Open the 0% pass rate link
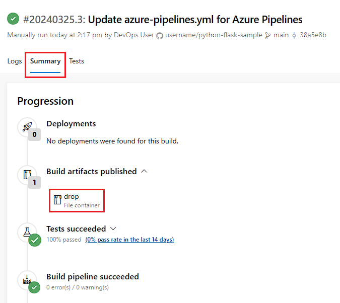The image size is (340, 303). click(129, 240)
